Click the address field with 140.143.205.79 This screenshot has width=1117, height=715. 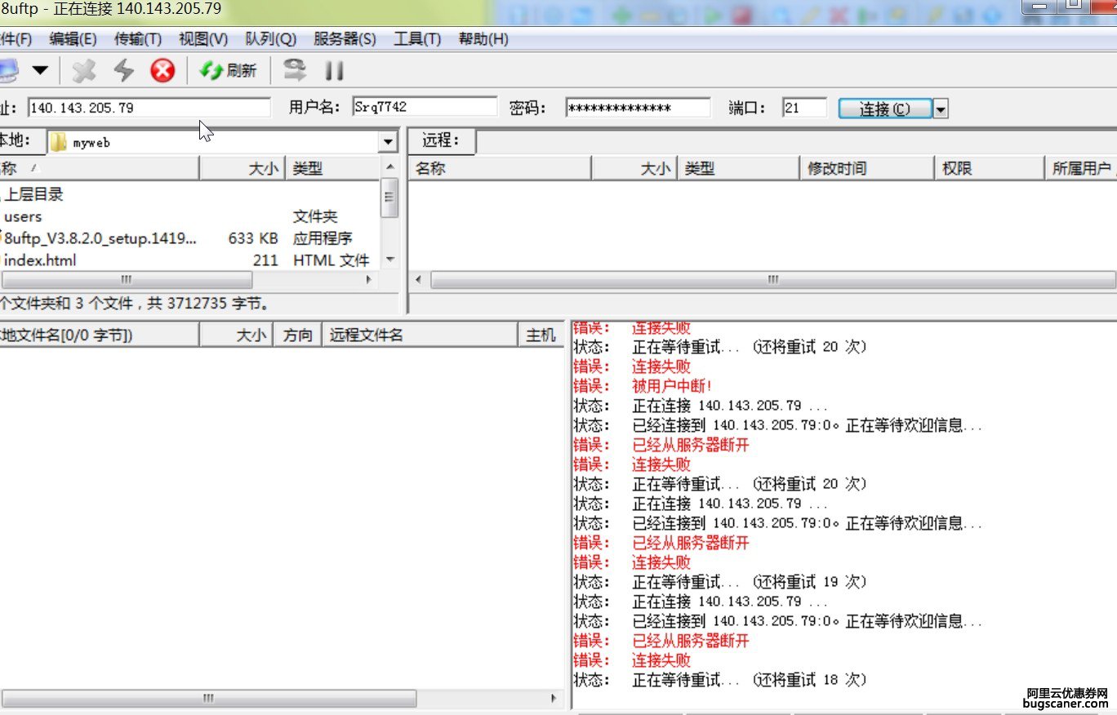(x=149, y=108)
